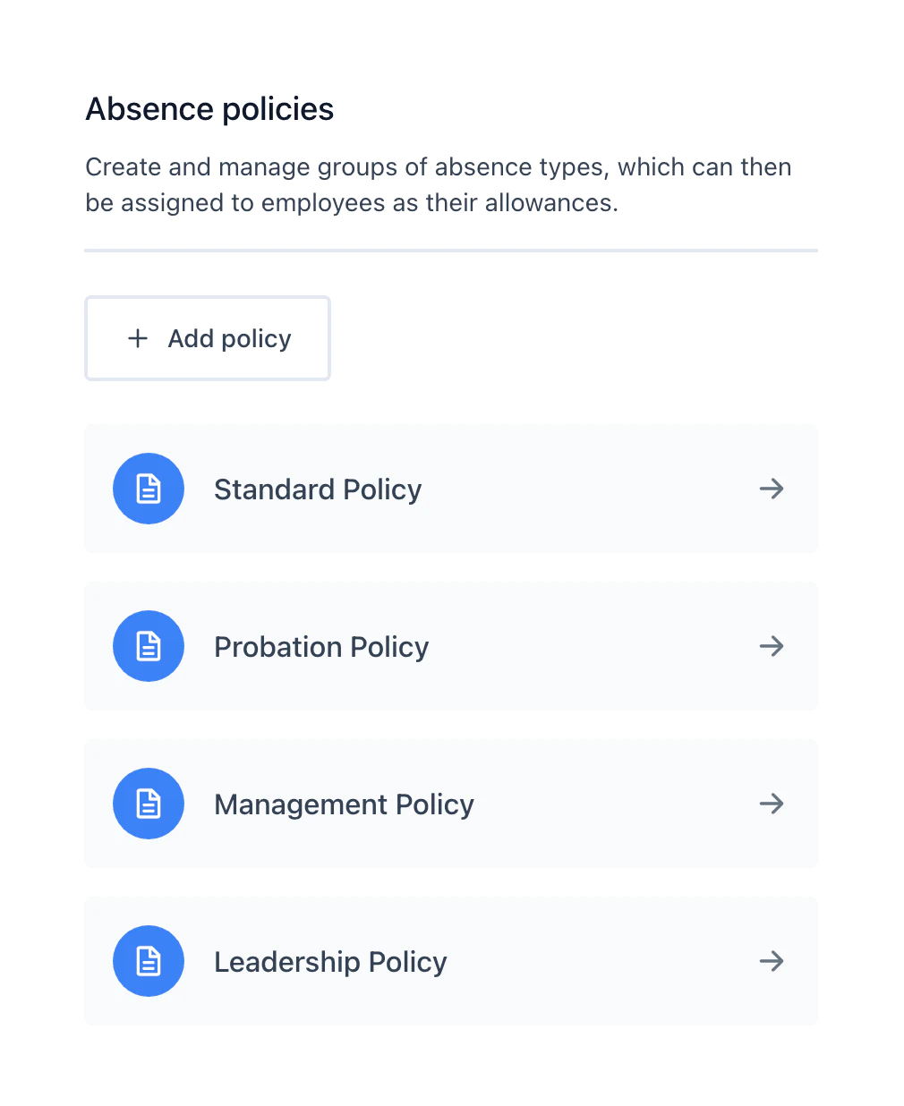Select the Probation Policy label text
This screenshot has width=904, height=1106.
point(321,647)
